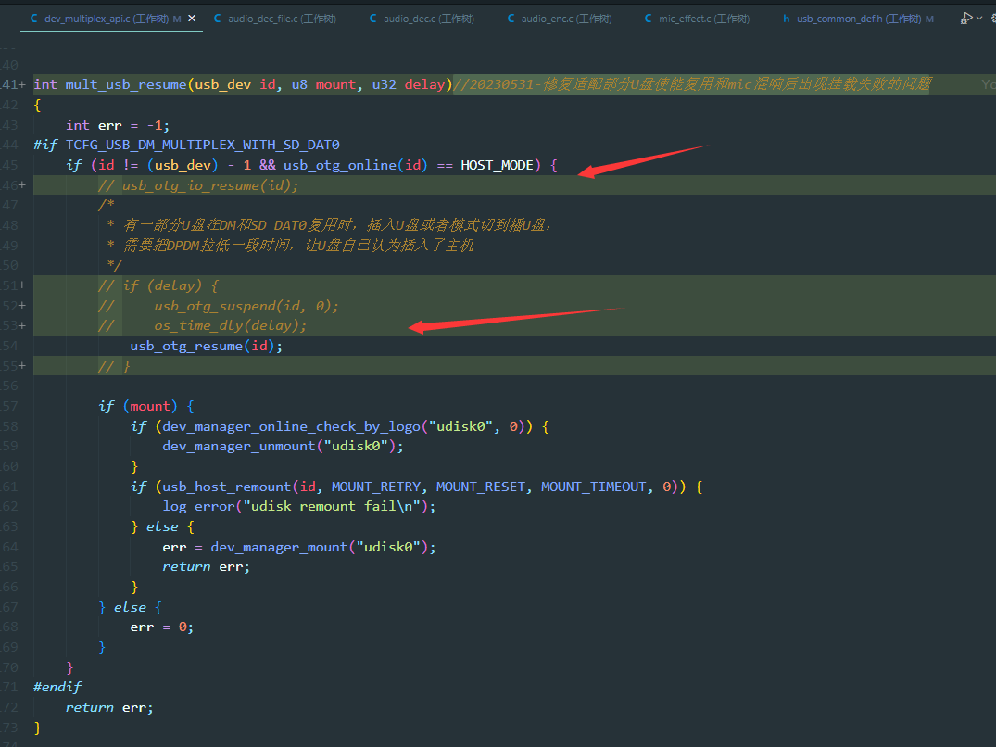Click the MOUNT_RETRY argument
Screen dimensions: 996x747
[376, 487]
